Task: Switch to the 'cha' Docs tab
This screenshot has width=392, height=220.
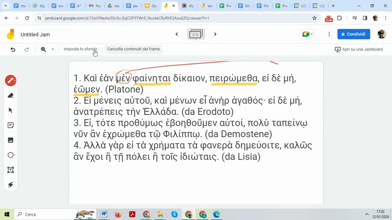Action: point(20,6)
